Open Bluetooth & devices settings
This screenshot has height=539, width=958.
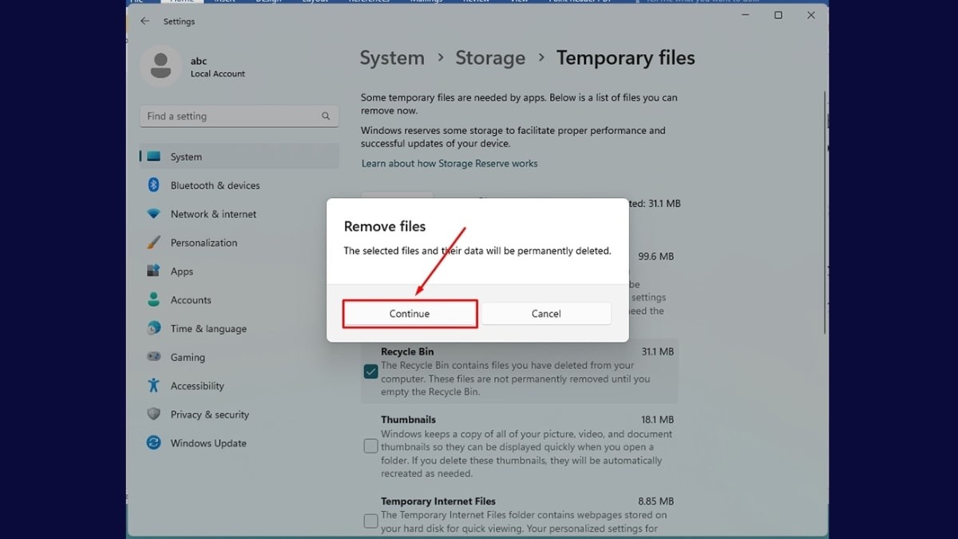pos(239,185)
